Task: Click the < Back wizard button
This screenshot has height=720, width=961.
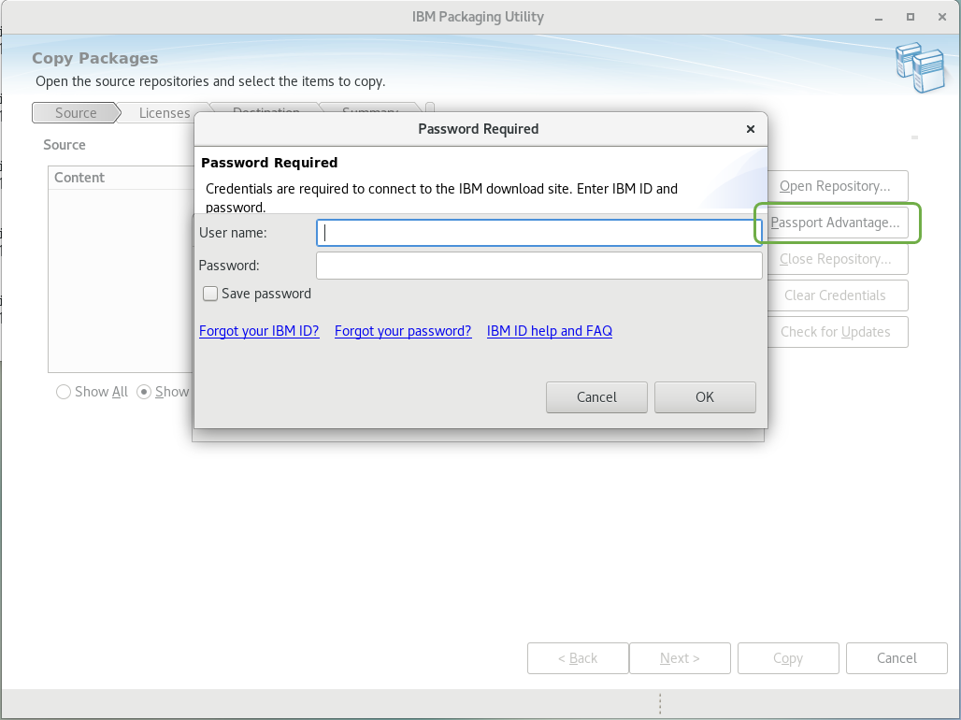Action: click(578, 658)
